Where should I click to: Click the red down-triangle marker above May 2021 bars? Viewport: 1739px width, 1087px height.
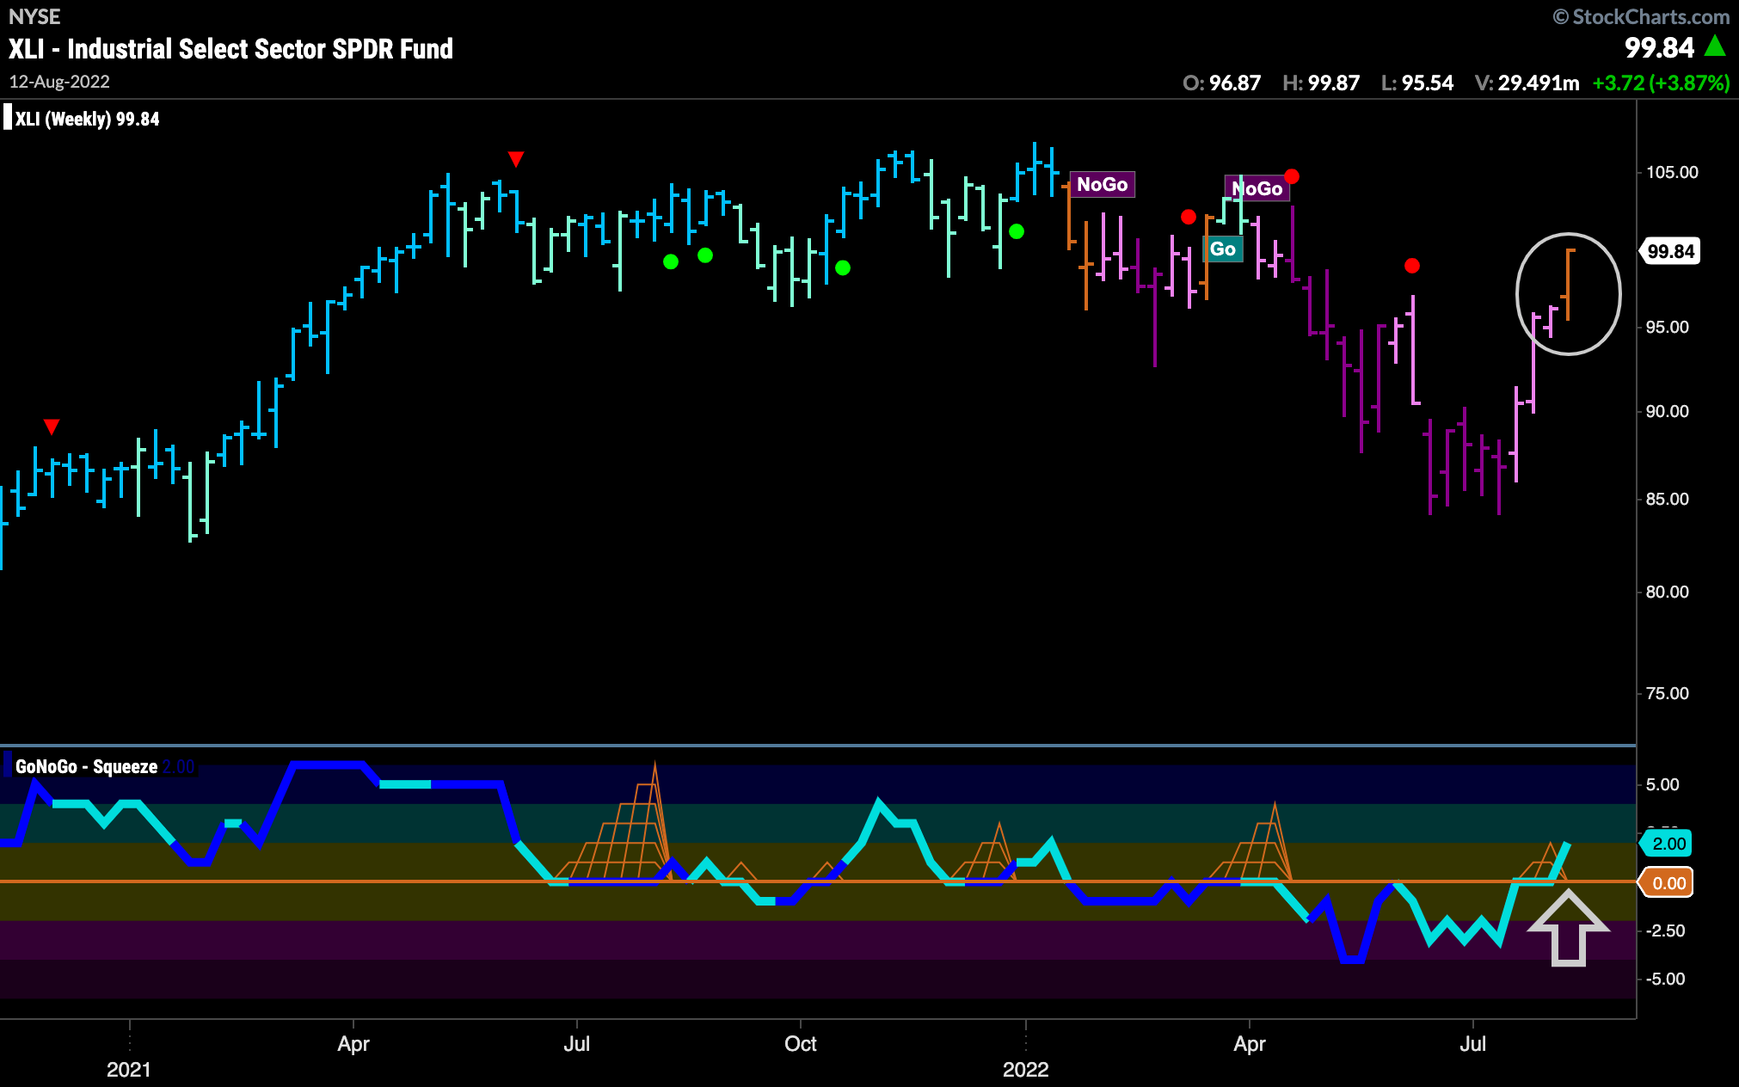coord(515,159)
